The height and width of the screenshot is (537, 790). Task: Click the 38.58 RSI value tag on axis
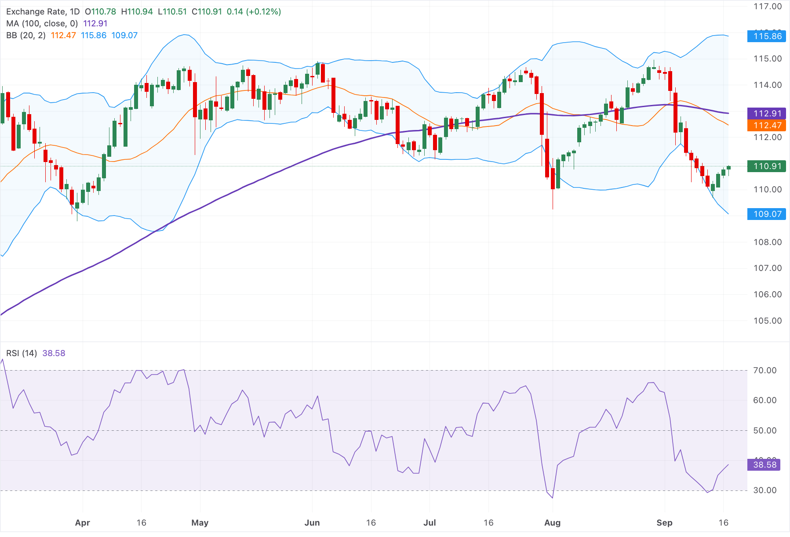[x=764, y=465]
